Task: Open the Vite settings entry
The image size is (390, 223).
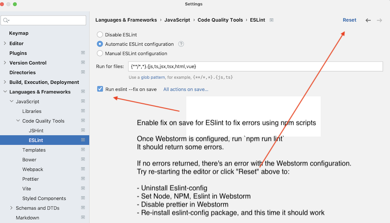Action: (26, 188)
